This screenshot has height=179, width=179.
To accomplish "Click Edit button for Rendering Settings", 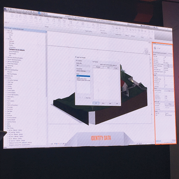I will click(x=169, y=91).
